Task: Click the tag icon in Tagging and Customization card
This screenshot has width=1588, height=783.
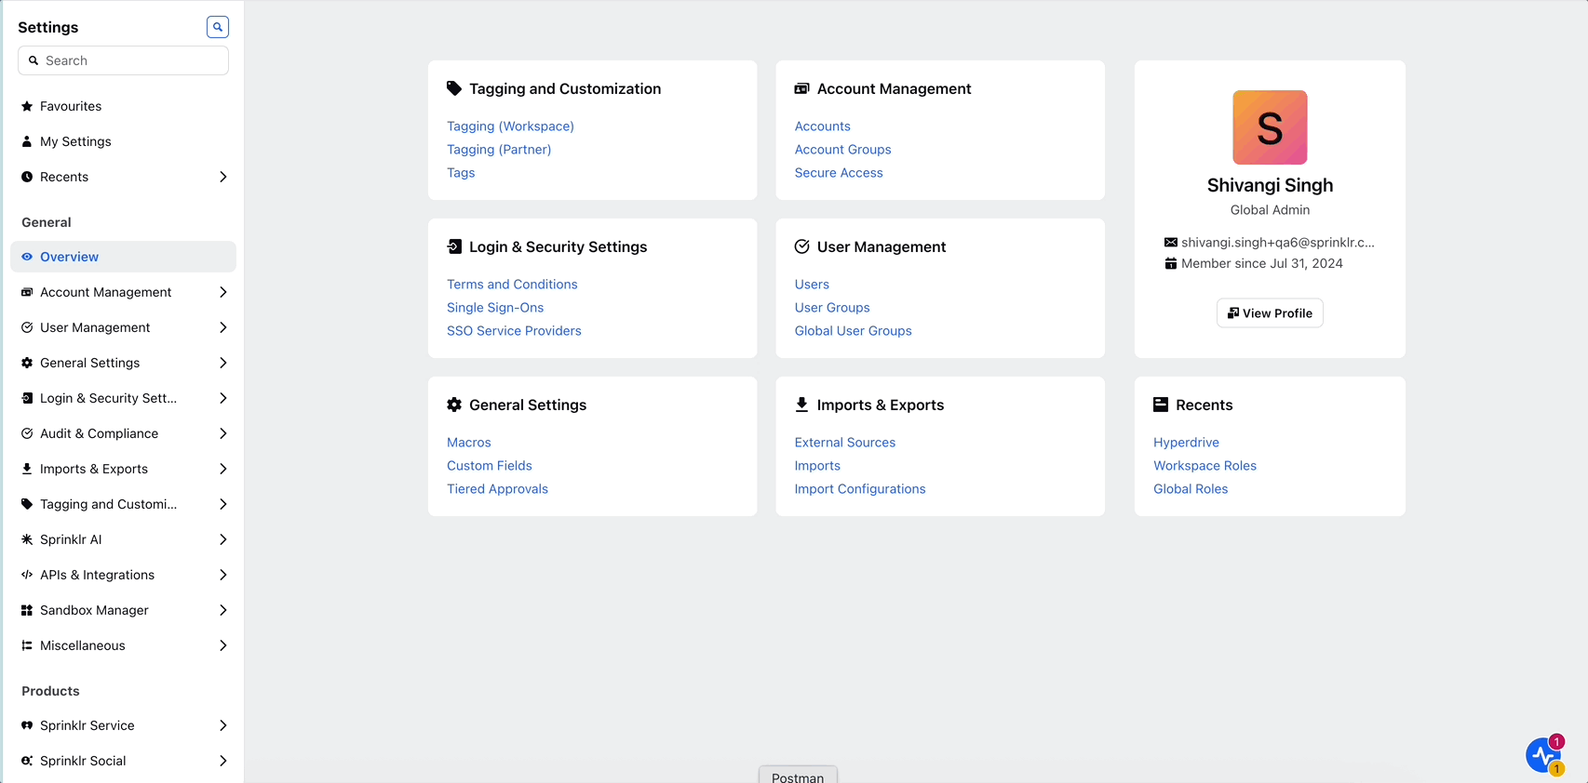Action: (x=454, y=88)
